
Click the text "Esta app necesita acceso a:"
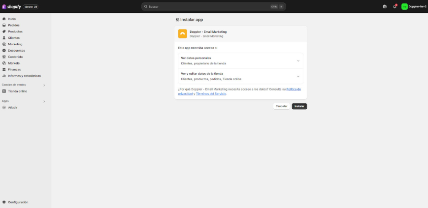point(198,48)
